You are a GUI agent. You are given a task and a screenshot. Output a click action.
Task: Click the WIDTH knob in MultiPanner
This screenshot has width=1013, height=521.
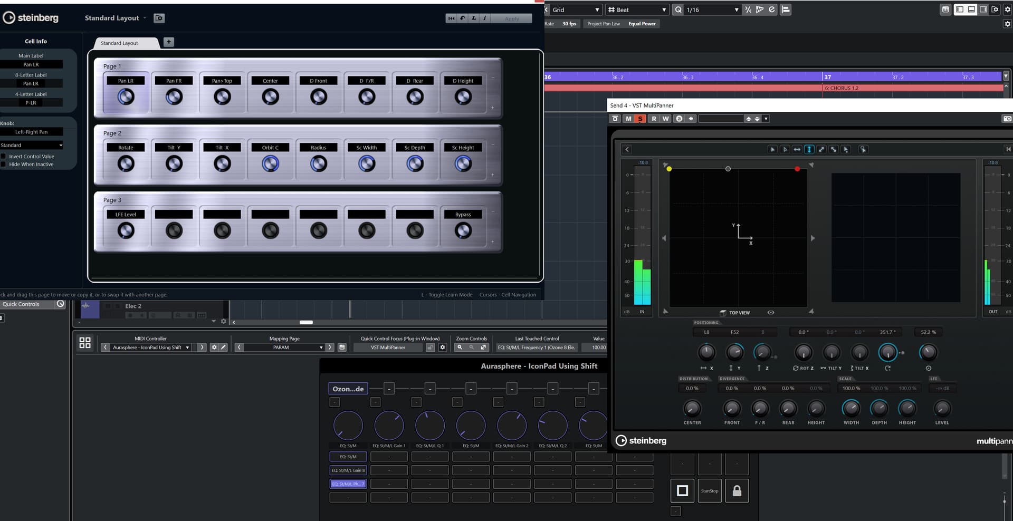pos(851,408)
